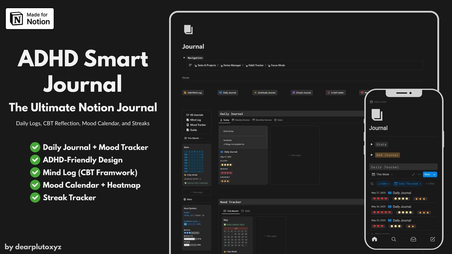Tap the Inbox icon in phone bottom bar

pyautogui.click(x=413, y=239)
